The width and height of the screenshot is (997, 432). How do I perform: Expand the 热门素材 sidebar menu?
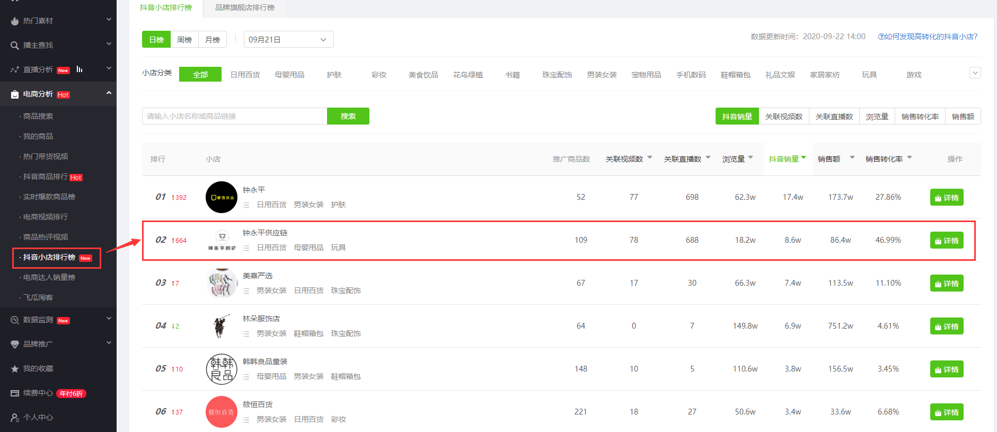[109, 20]
